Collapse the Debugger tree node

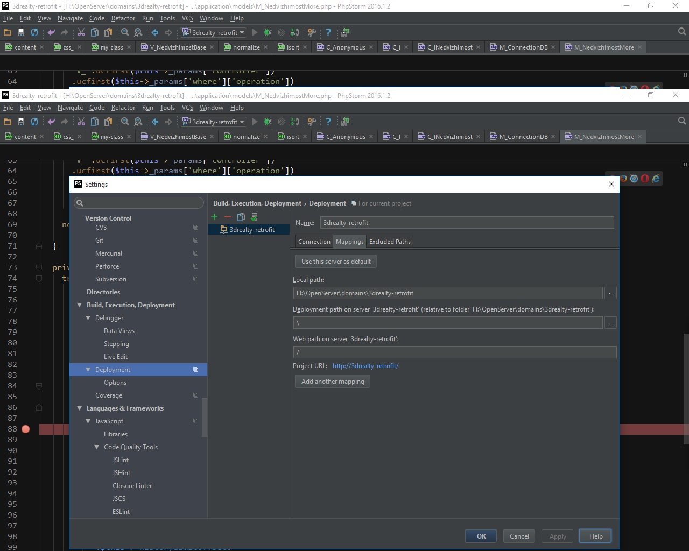[x=88, y=318]
